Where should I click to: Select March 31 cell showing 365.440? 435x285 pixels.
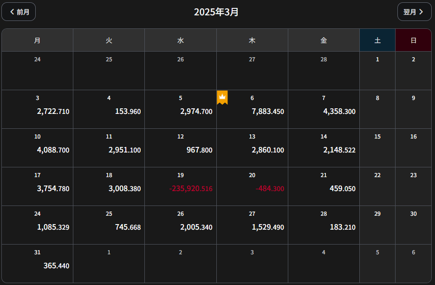coord(38,264)
